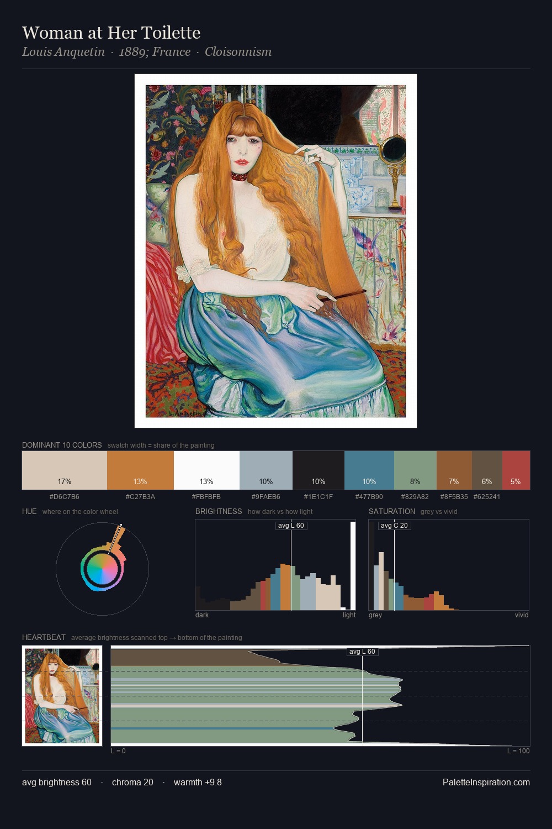This screenshot has width=552, height=829.
Task: Click 'grey vs vivid' caption
Action: coord(439,511)
